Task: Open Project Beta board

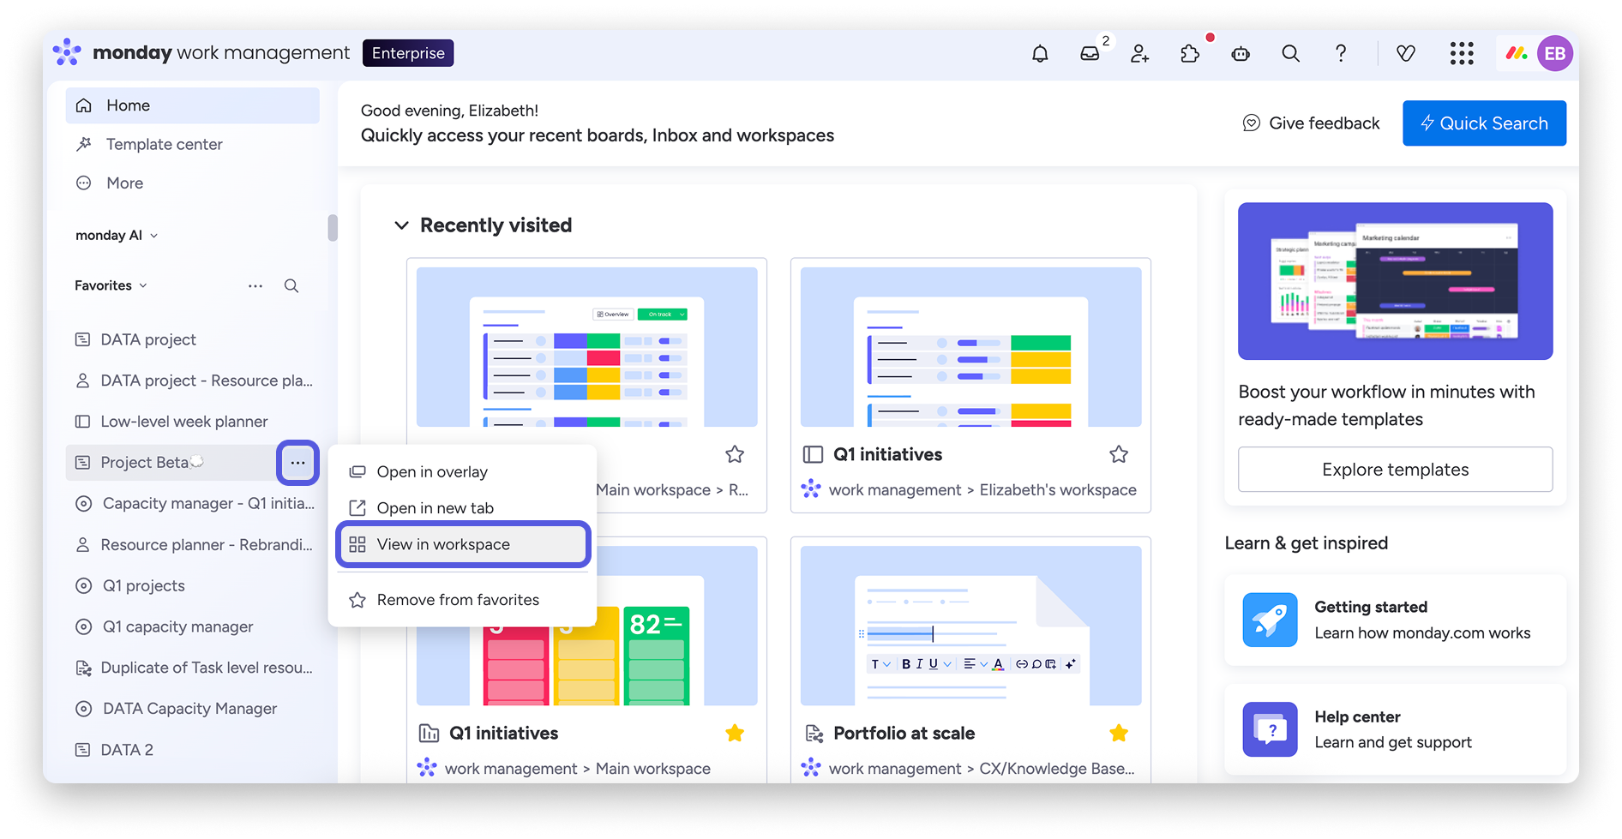Action: 144,463
